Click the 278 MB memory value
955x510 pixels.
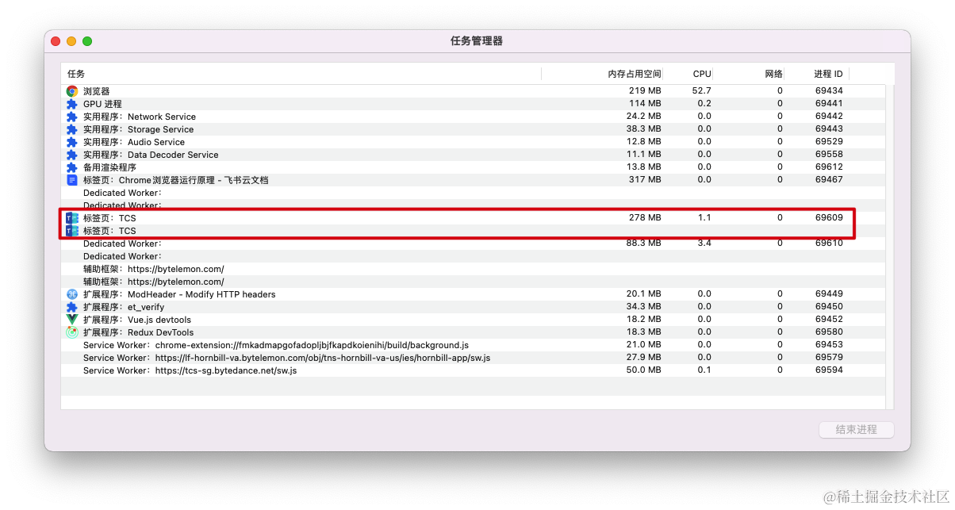pos(645,217)
